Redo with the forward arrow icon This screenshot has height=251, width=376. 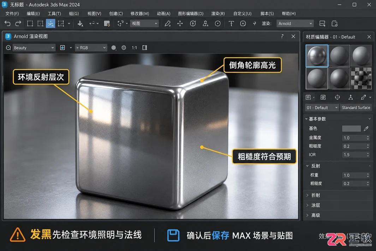pos(18,24)
